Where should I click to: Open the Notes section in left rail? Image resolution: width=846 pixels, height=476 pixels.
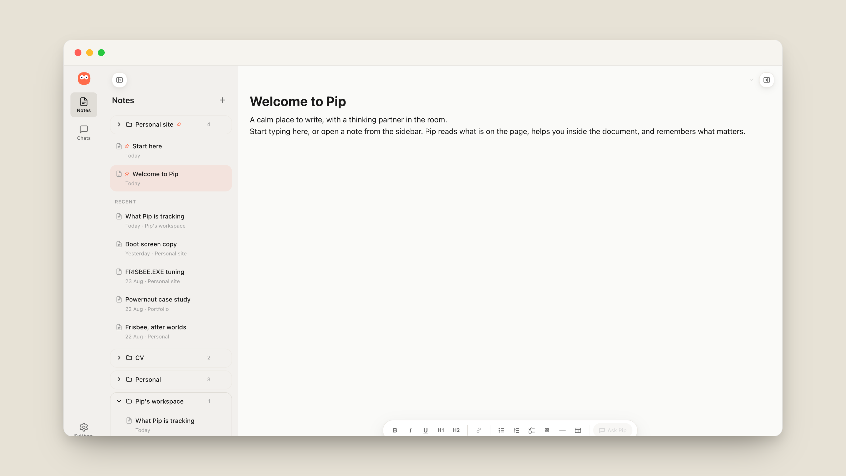click(x=84, y=105)
